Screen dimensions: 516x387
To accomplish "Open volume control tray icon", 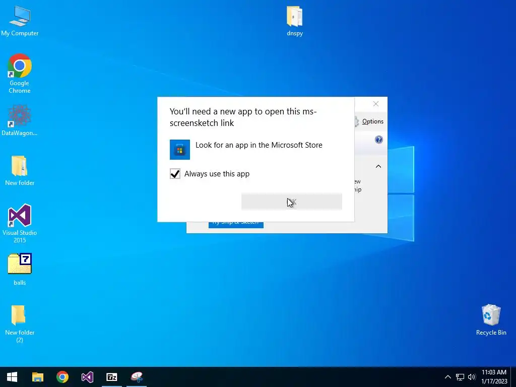I will tap(472, 377).
